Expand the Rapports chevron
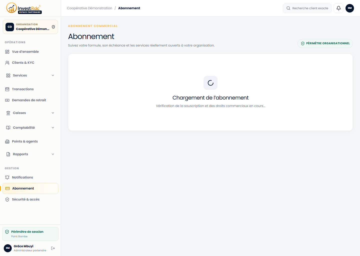Image resolution: width=360 pixels, height=256 pixels. pyautogui.click(x=53, y=154)
